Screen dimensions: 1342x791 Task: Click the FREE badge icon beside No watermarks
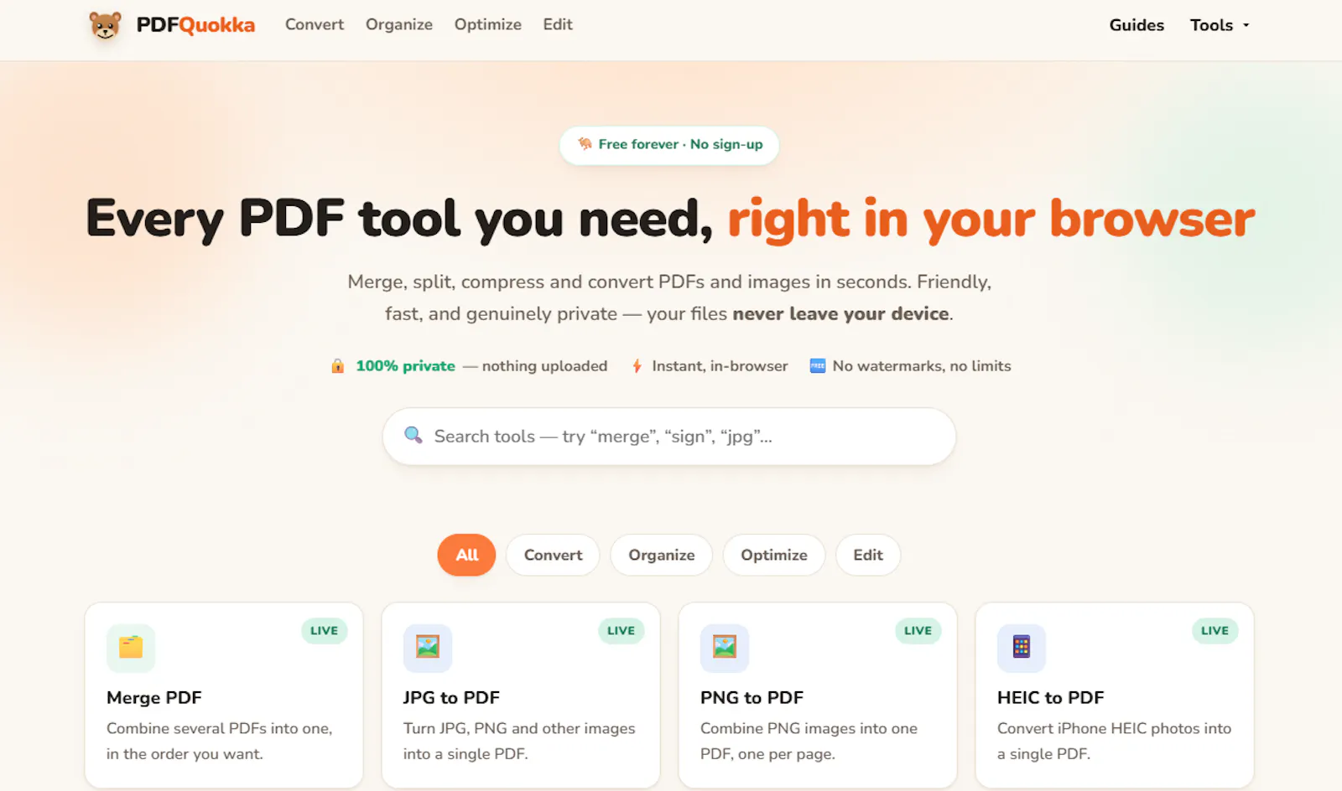point(818,366)
